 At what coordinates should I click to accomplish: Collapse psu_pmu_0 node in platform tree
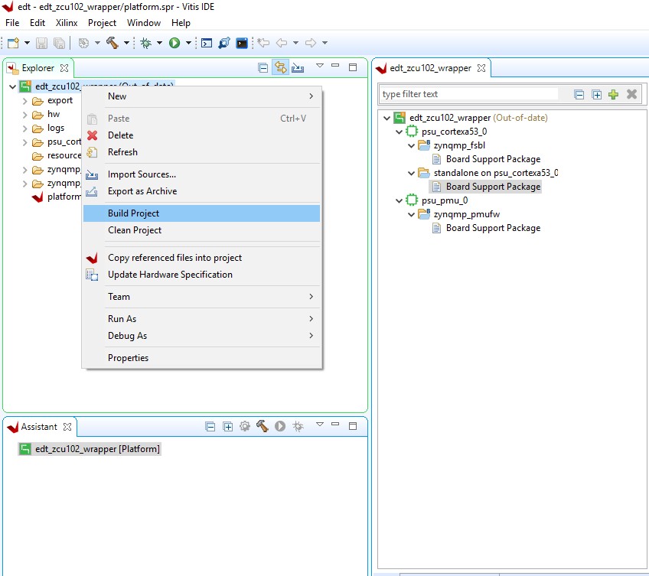pyautogui.click(x=399, y=200)
